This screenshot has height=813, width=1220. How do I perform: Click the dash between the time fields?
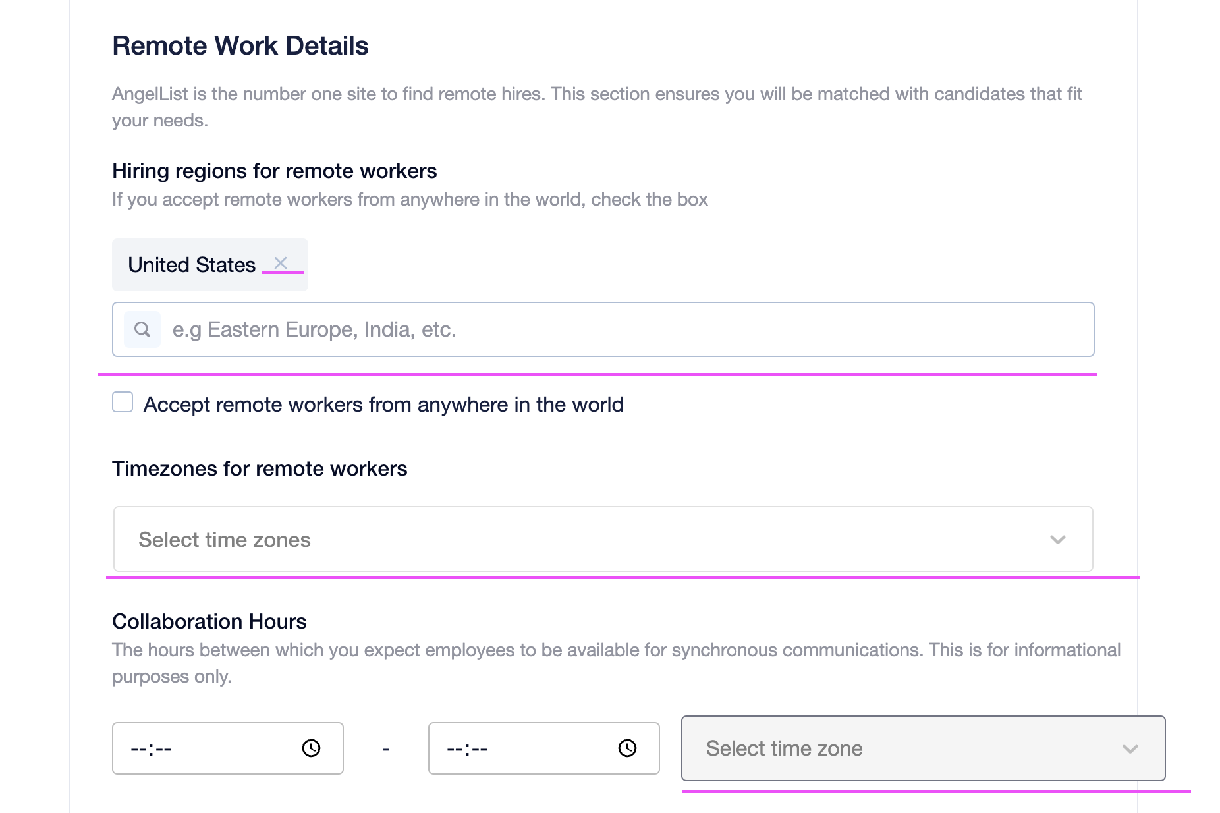click(386, 749)
